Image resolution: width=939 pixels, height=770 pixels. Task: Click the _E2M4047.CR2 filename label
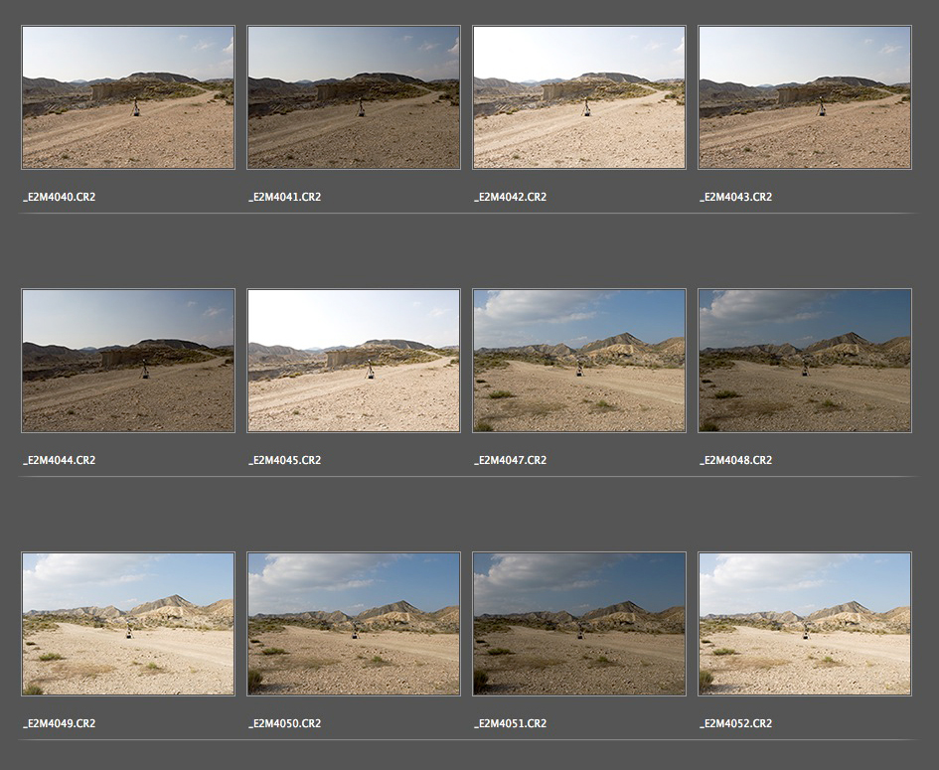511,460
